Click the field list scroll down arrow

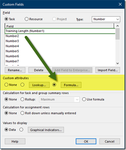pos(118,63)
